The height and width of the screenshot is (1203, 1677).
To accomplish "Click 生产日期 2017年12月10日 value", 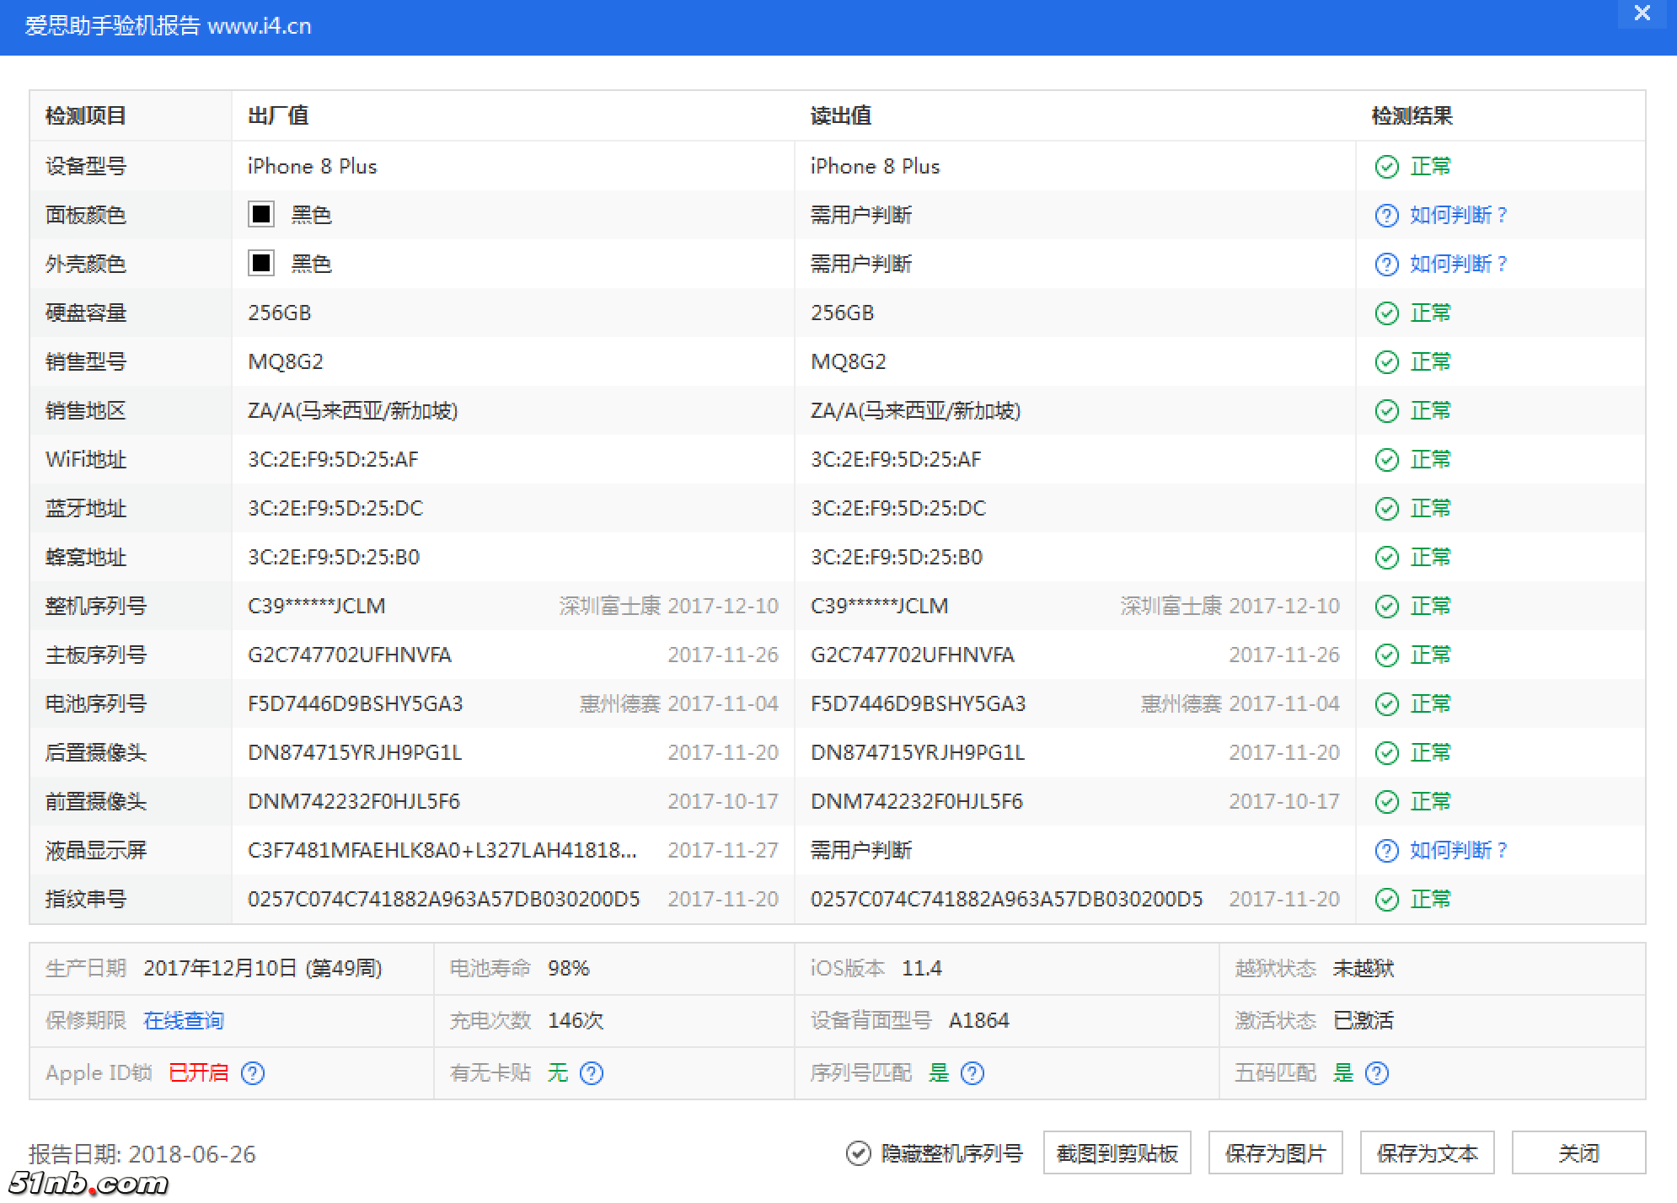I will point(263,968).
